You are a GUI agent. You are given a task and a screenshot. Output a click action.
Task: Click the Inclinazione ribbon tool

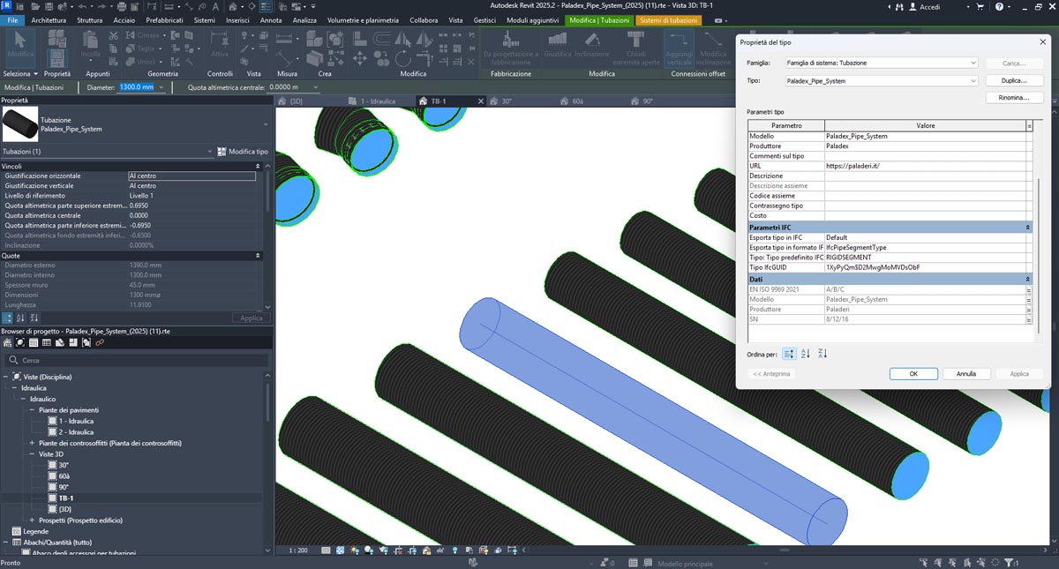[591, 43]
